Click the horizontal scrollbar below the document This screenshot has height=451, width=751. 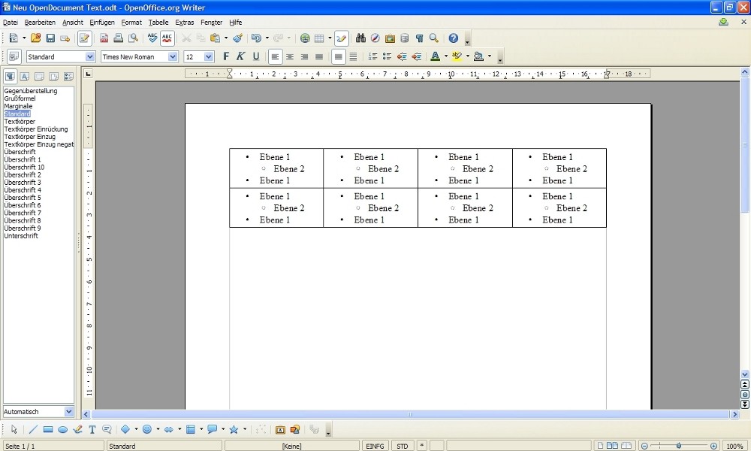(410, 414)
